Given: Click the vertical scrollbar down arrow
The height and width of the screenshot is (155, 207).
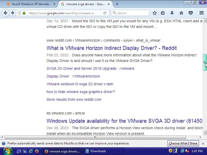Looking at the screenshot, I should [x=205, y=133].
